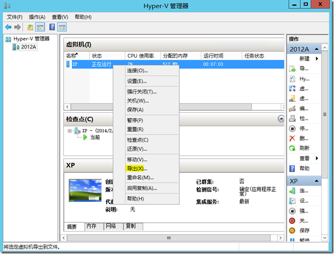The height and width of the screenshot is (254, 334).
Task: Toggle the show/hide action pane toolbar icon
Action: pyautogui.click(x=62, y=27)
